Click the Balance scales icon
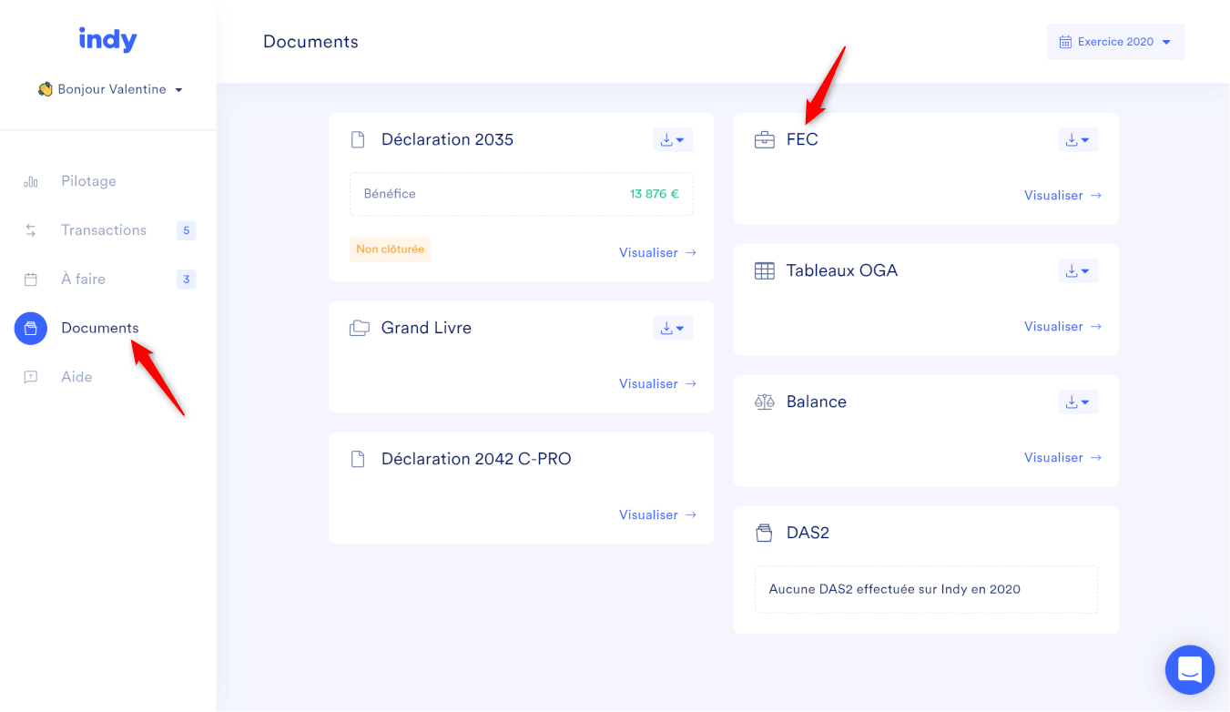The image size is (1230, 712). click(x=765, y=402)
